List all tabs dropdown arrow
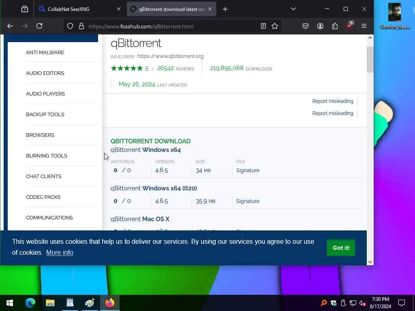This screenshot has height=311, width=415. click(293, 9)
